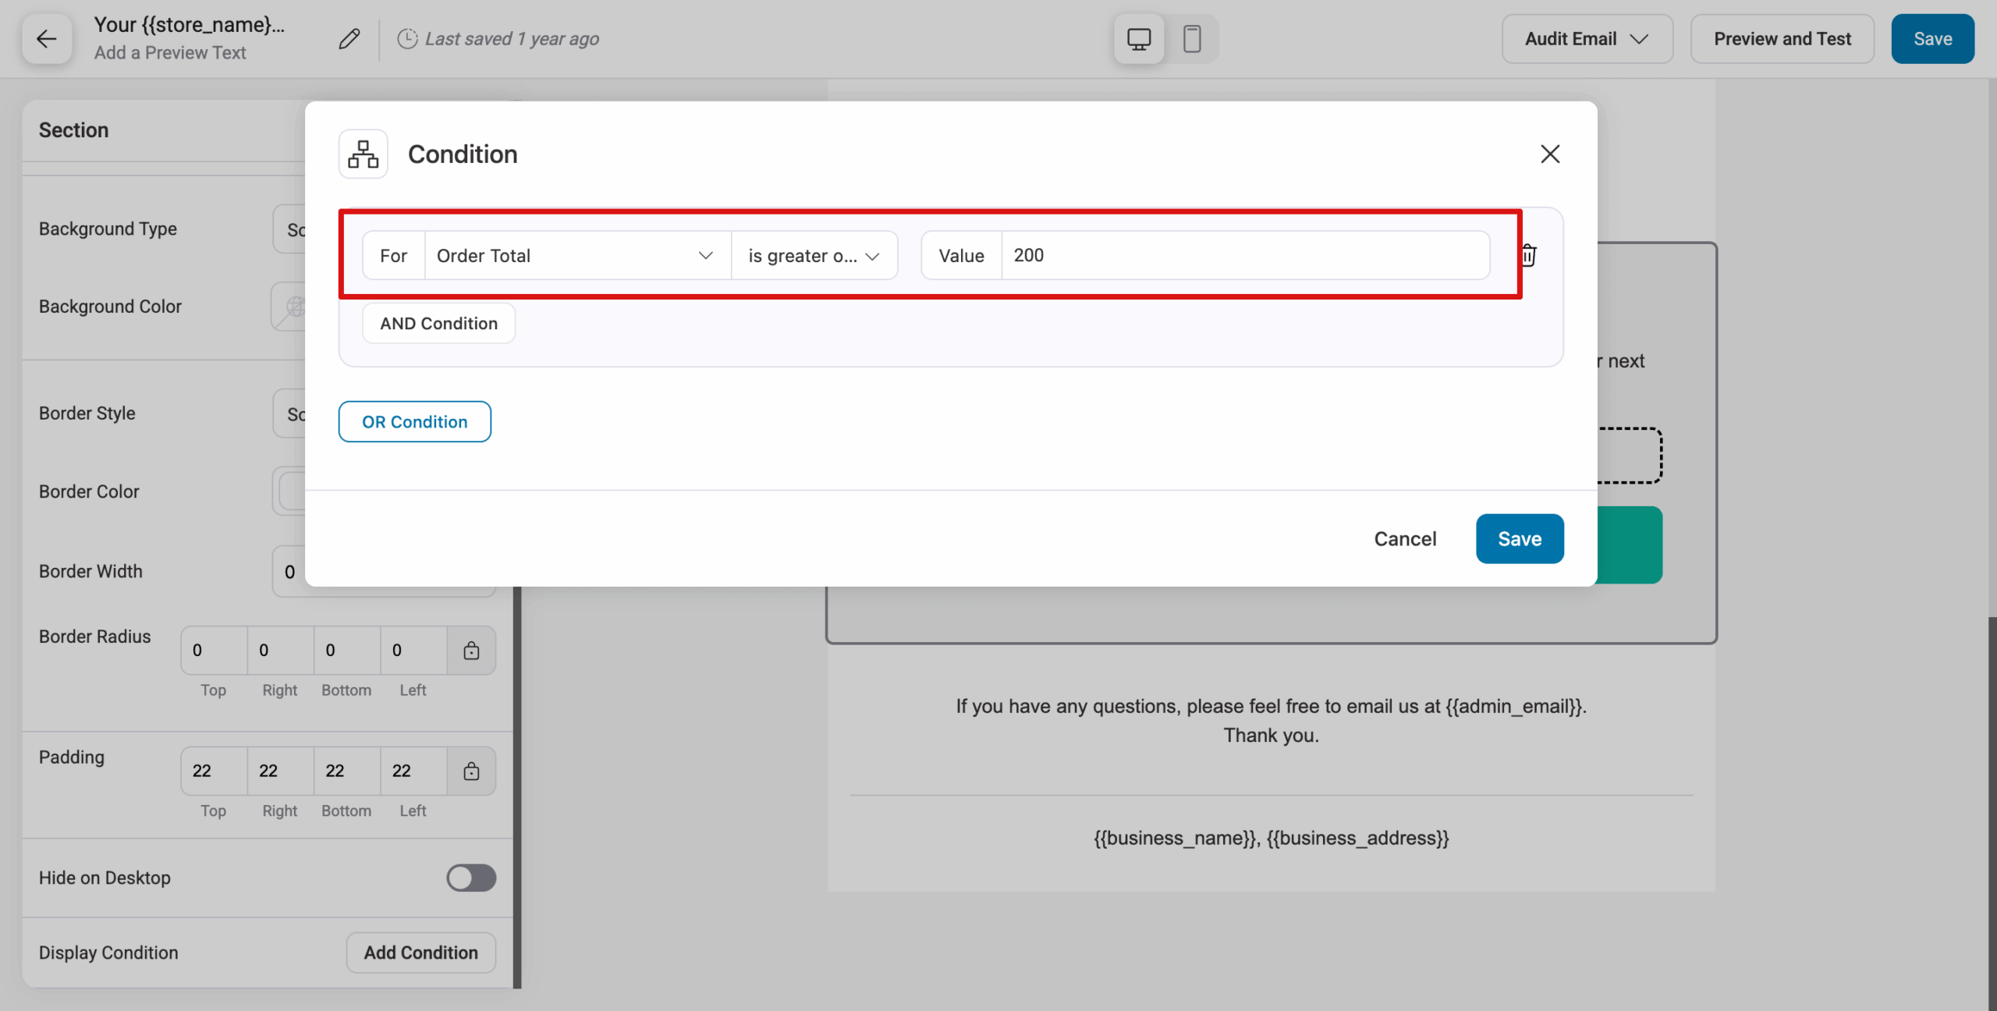Close the Condition dialog

(1550, 154)
